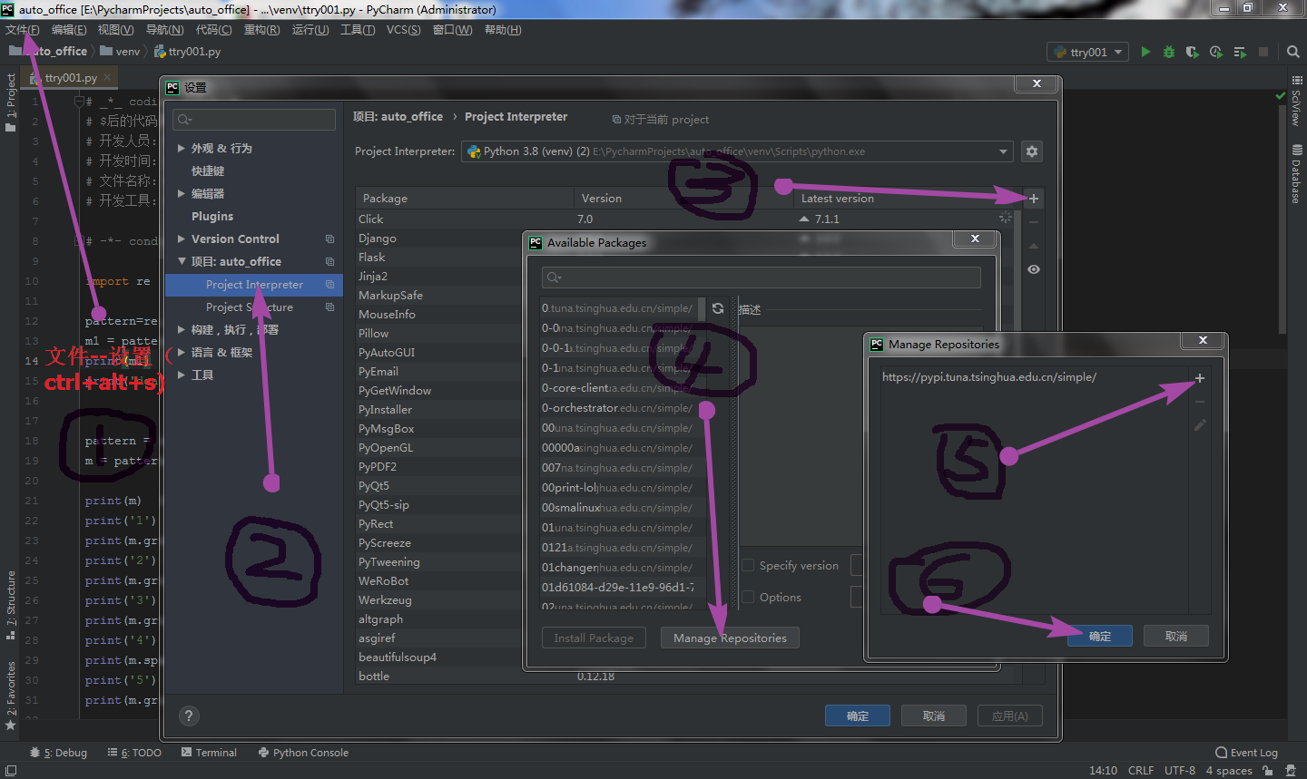The image size is (1307, 779).
Task: Remove package with minus icon
Action: pos(1034,222)
